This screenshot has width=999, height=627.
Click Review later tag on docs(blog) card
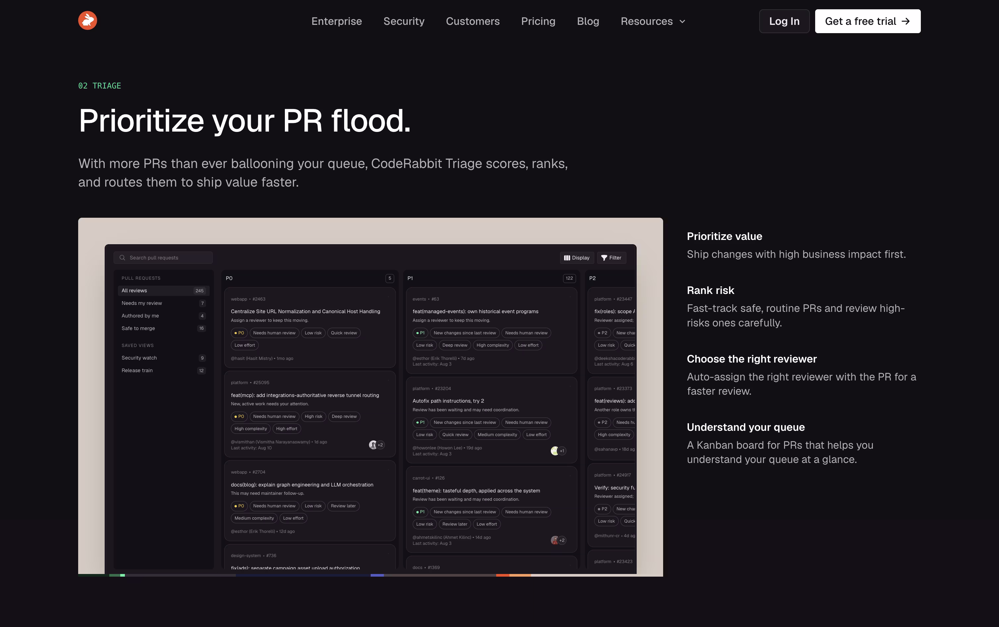pyautogui.click(x=343, y=506)
